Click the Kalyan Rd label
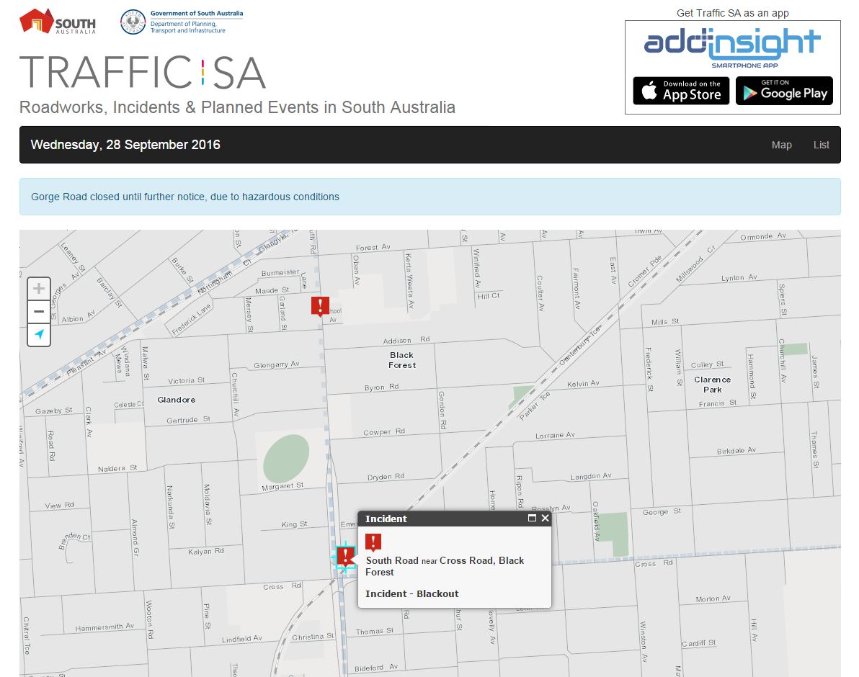This screenshot has height=677, width=859. 206,551
